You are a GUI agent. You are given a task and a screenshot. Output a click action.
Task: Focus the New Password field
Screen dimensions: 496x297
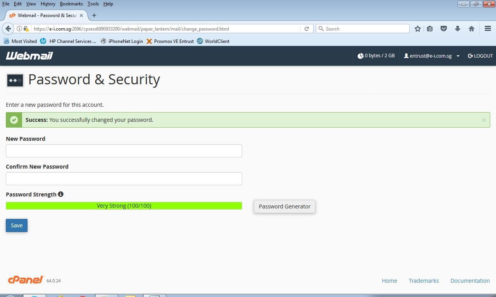click(124, 151)
